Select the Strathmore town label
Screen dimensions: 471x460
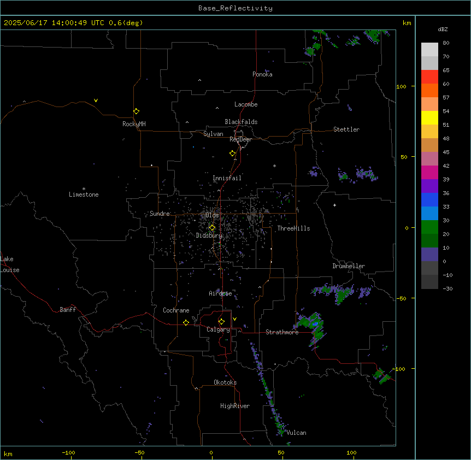pyautogui.click(x=282, y=332)
